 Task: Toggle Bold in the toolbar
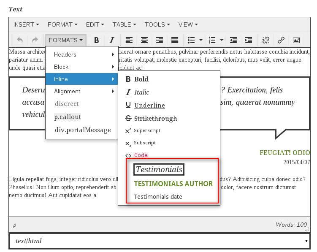click(96, 40)
